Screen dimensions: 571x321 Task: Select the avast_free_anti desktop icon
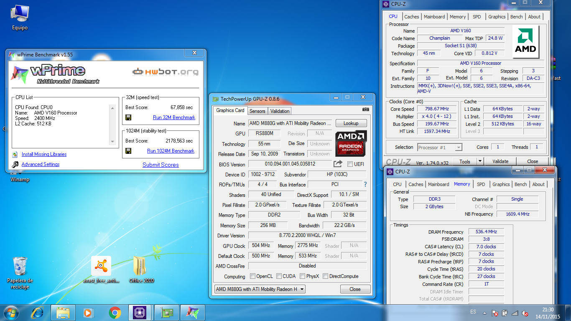tap(101, 270)
